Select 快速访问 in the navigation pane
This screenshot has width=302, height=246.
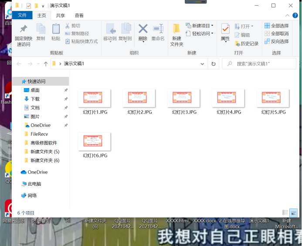(x=41, y=82)
